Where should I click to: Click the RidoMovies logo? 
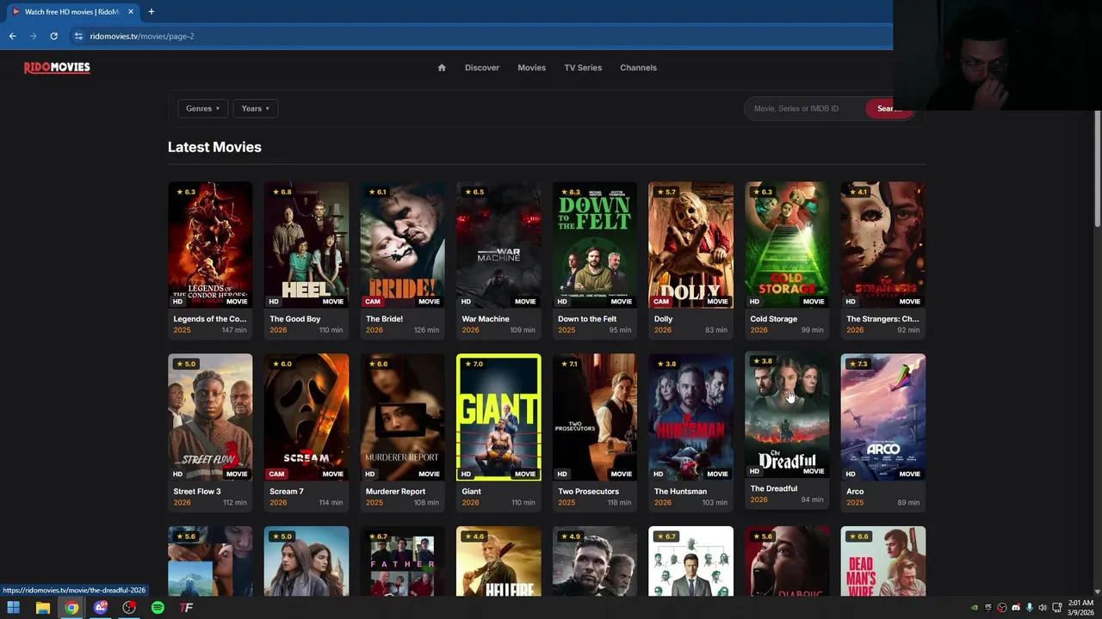coord(57,67)
